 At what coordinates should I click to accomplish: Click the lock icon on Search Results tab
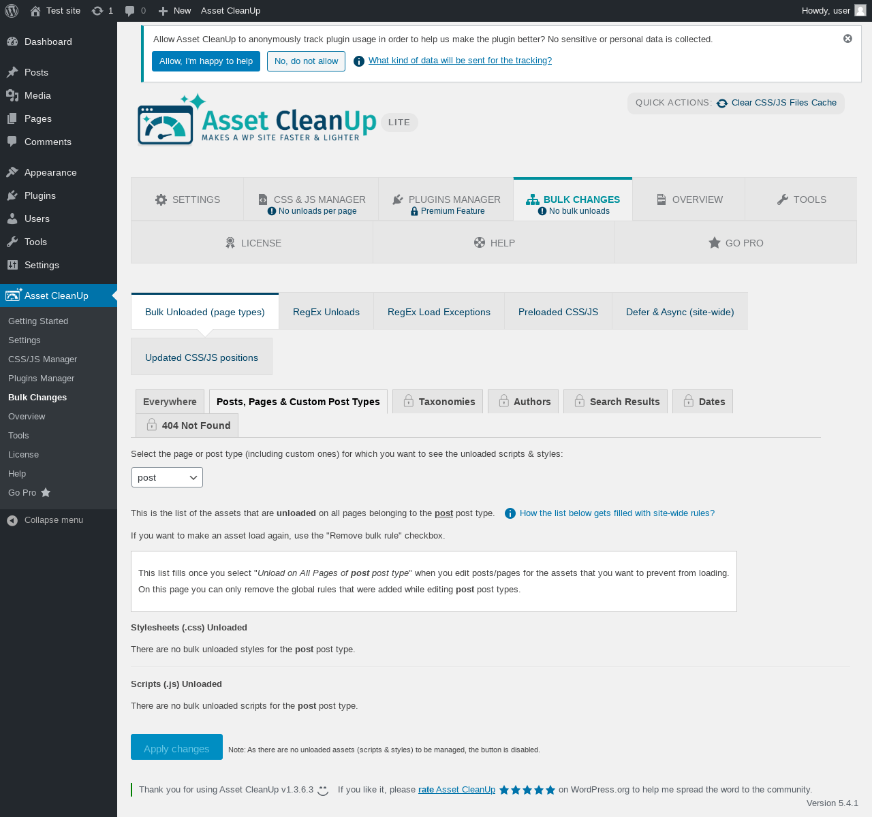(x=580, y=401)
